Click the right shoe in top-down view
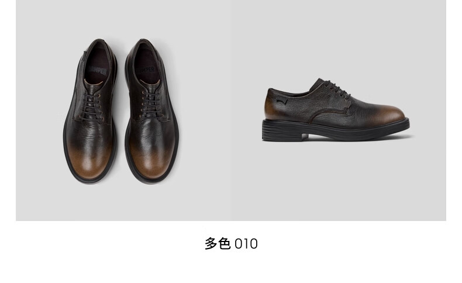This screenshot has height=283, width=462. click(151, 111)
